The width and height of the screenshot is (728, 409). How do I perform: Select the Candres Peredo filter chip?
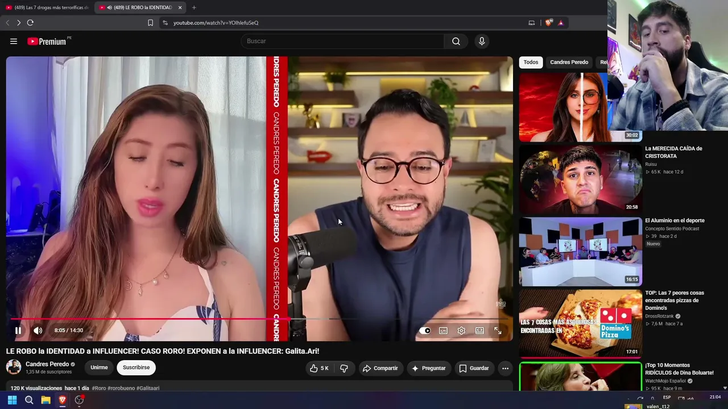point(569,62)
